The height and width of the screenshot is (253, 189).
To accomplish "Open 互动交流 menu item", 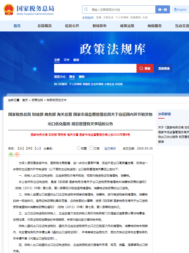I will pos(182,26).
